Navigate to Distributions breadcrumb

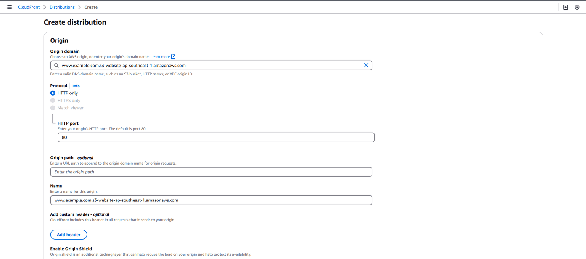point(62,7)
